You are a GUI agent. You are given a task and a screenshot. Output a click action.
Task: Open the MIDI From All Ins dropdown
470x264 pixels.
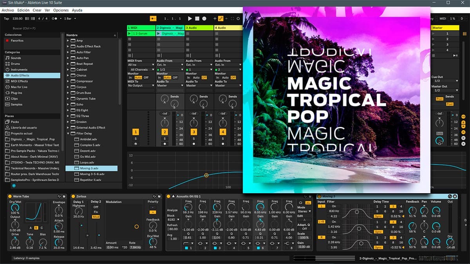point(141,65)
